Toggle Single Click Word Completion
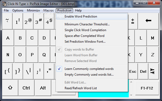This screenshot has height=101, width=162. pos(92,30)
